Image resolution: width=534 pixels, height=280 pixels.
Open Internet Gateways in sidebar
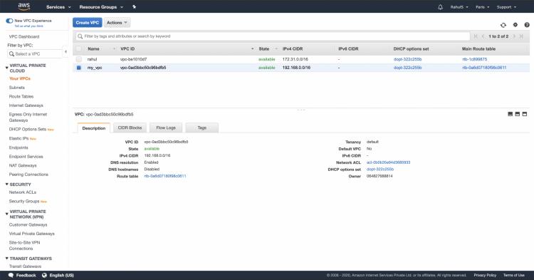(x=26, y=105)
